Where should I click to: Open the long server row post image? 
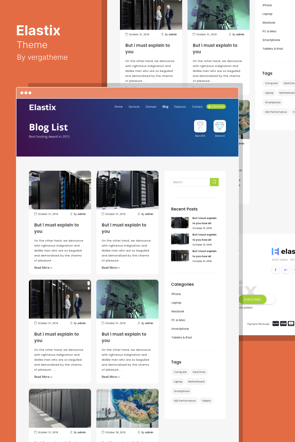click(x=60, y=408)
